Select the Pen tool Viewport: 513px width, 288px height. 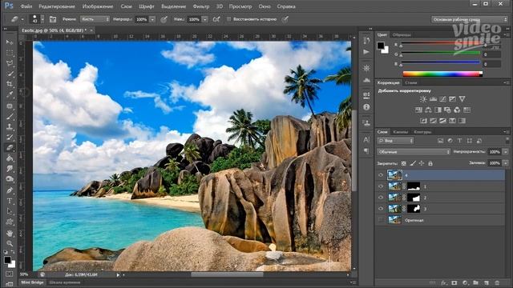tap(10, 190)
